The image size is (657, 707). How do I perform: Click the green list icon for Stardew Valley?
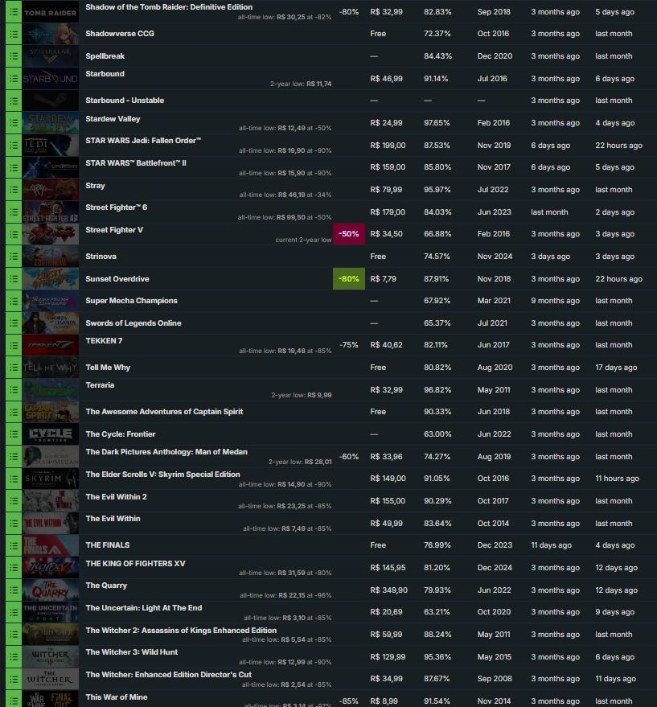coord(14,122)
